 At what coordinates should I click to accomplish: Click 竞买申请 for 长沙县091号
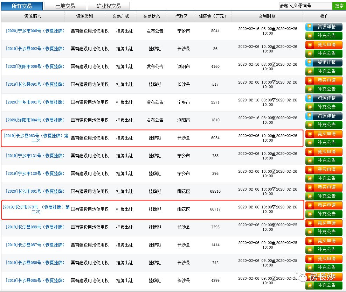[x=324, y=80]
